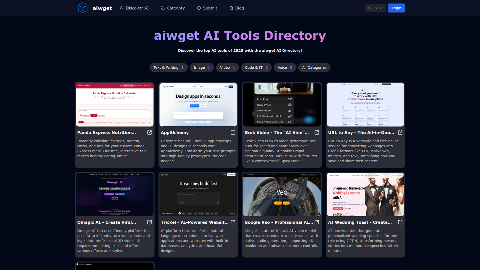The image size is (480, 270).
Task: Open the URL to Any title link
Action: pyautogui.click(x=361, y=132)
